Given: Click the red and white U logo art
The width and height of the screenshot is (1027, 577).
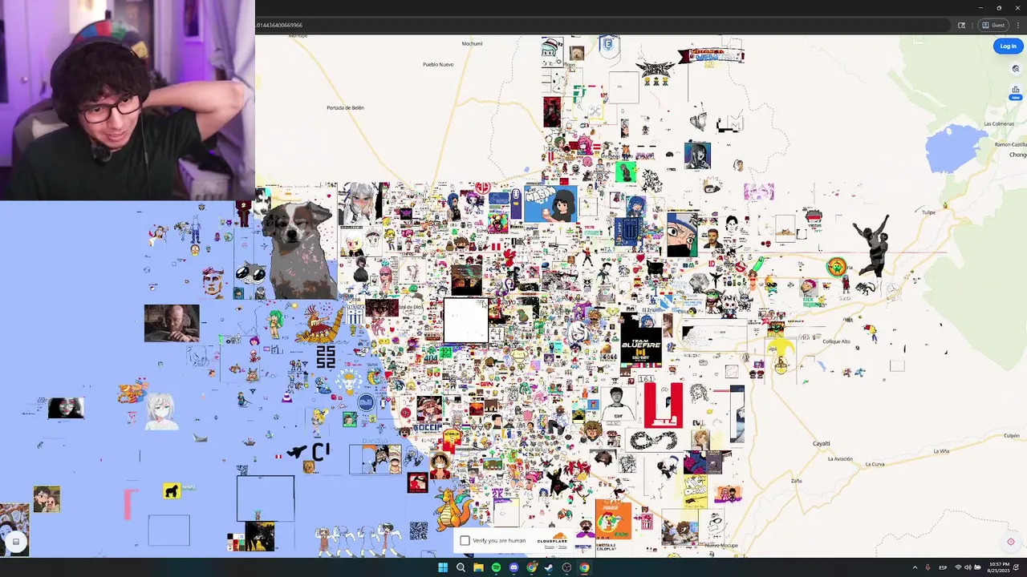Looking at the screenshot, I should coord(663,405).
